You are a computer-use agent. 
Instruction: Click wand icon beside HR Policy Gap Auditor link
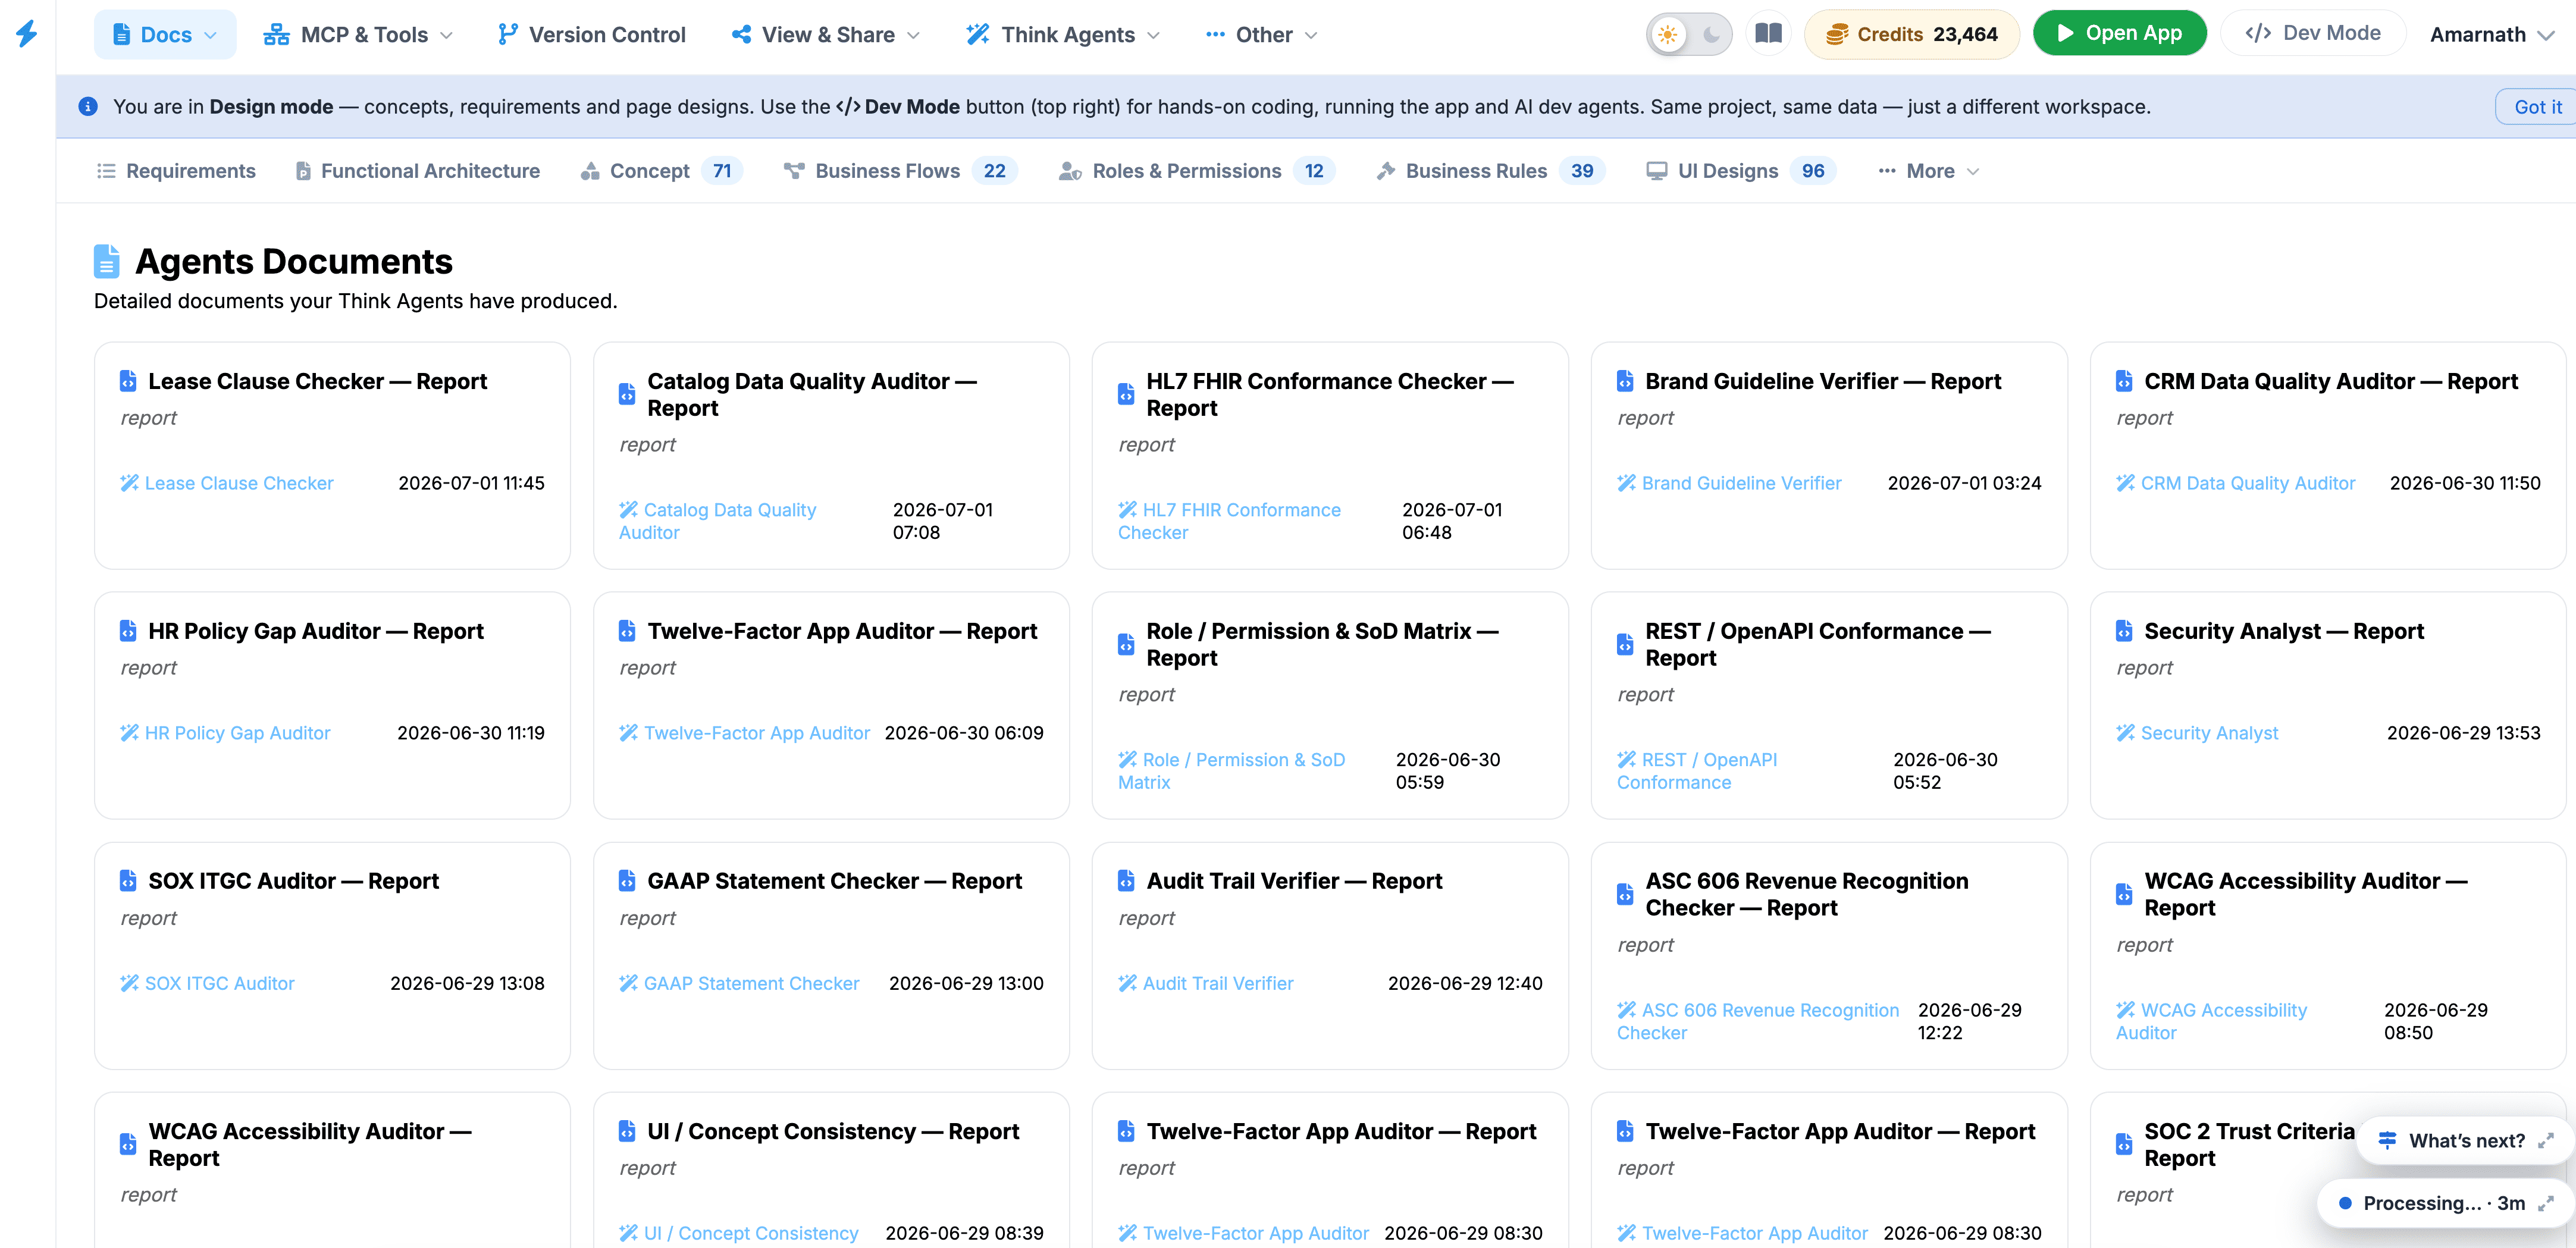129,733
